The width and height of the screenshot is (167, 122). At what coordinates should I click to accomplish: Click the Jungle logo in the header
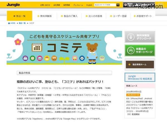click(x=13, y=5)
